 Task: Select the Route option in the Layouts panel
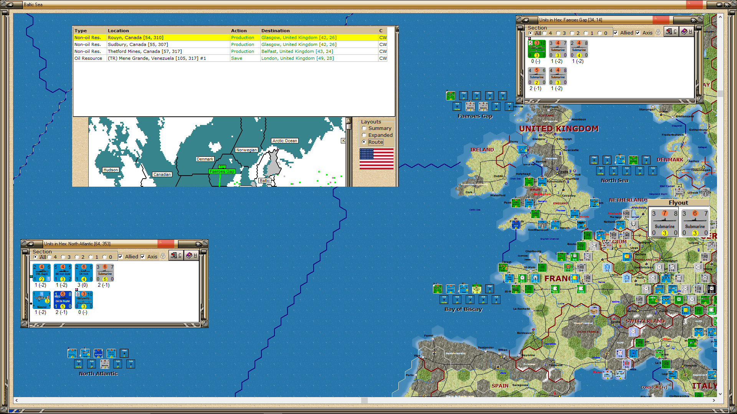[x=364, y=142]
